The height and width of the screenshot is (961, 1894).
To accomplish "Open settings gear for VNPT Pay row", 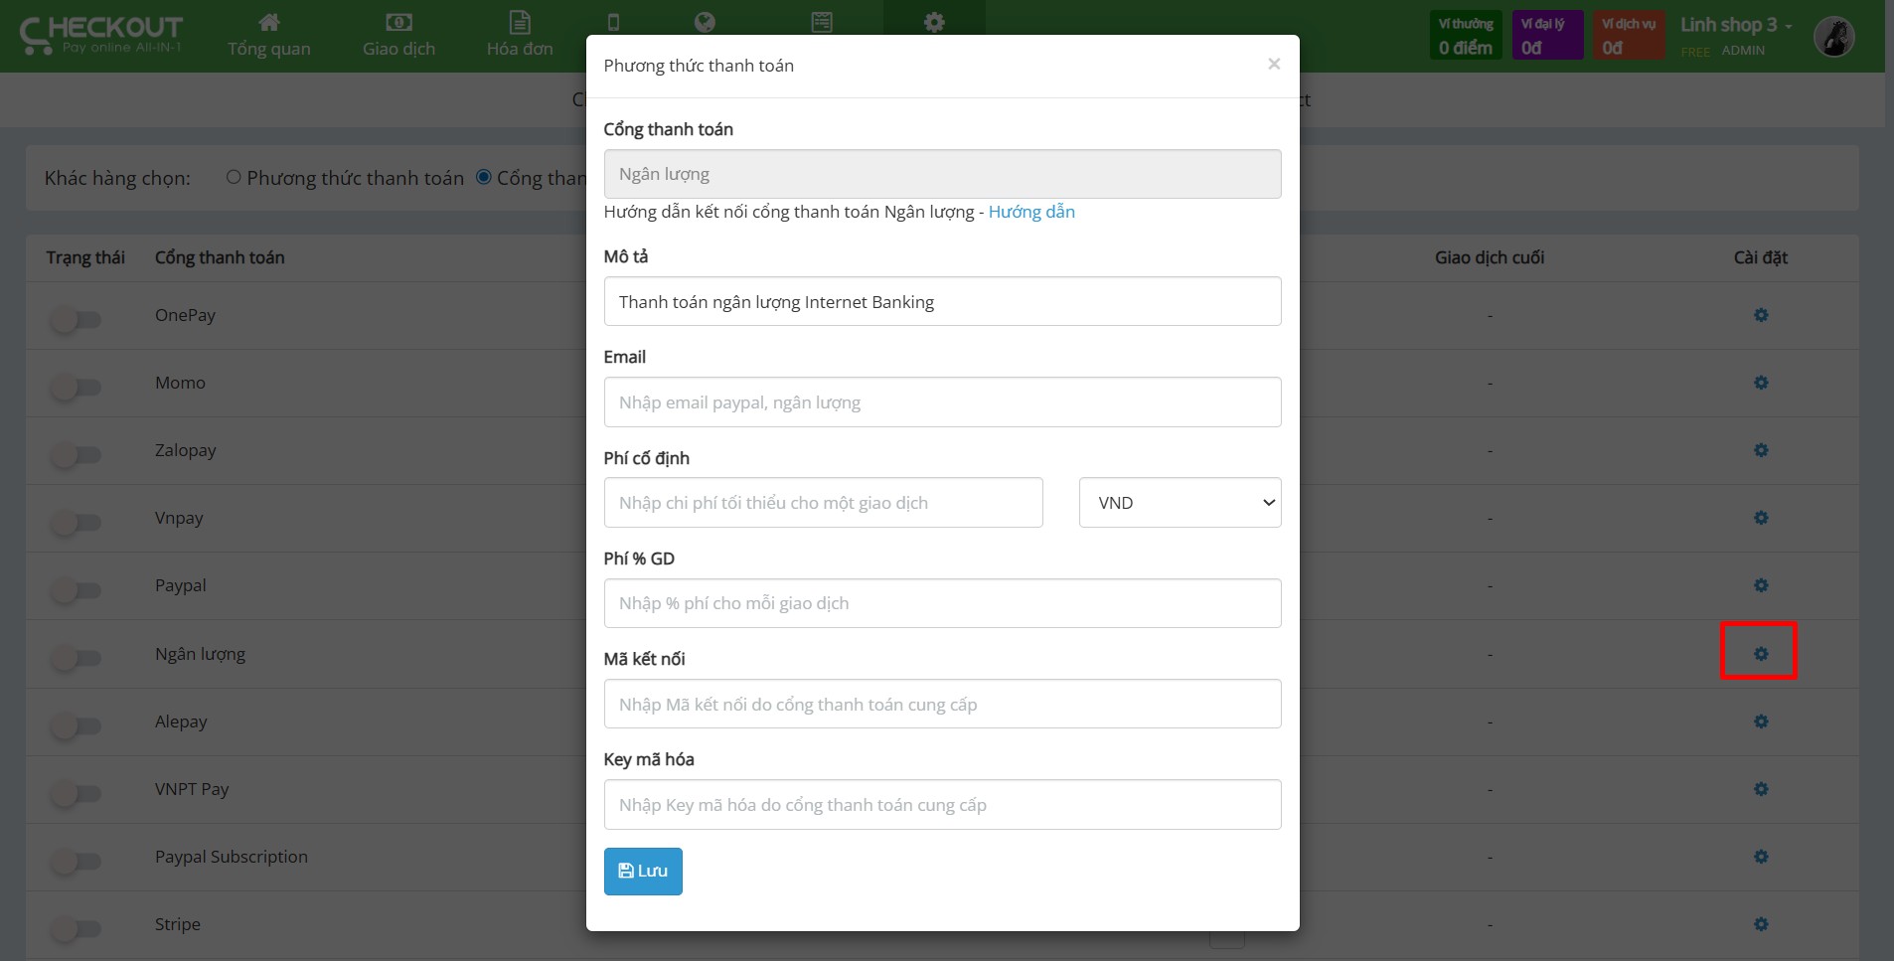I will [x=1760, y=789].
